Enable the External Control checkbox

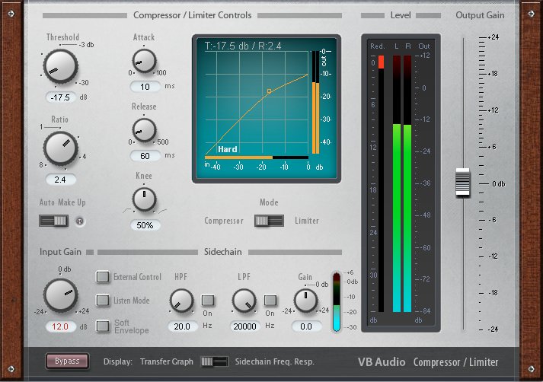103,277
